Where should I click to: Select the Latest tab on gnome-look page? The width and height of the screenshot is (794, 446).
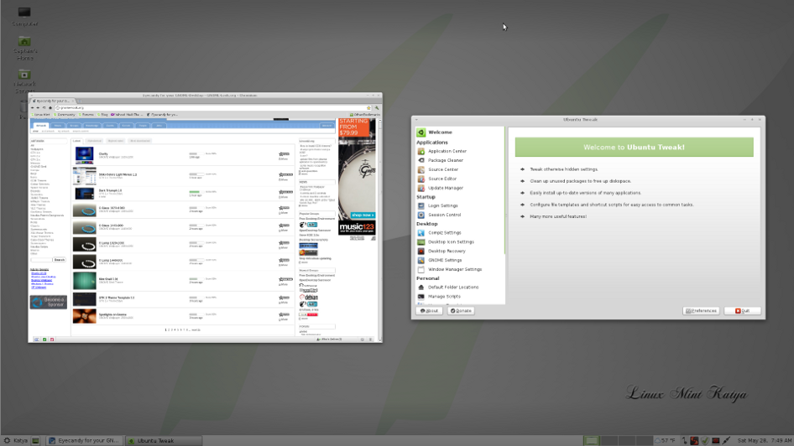(x=77, y=141)
